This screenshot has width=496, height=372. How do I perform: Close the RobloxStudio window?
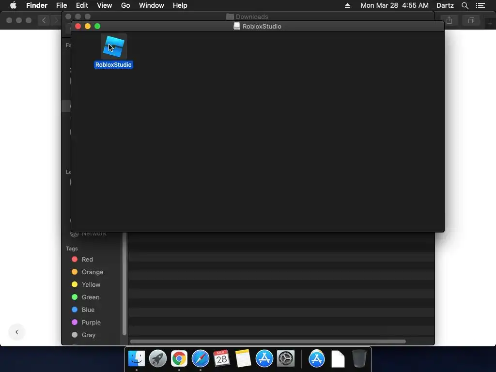78,26
